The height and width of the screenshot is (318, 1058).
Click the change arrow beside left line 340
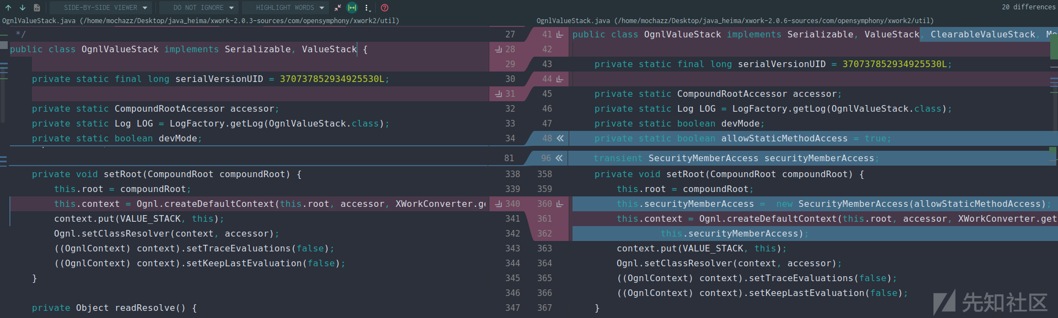click(x=498, y=204)
